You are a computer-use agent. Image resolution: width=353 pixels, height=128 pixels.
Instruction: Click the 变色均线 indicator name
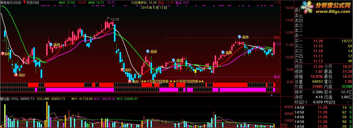point(33,2)
